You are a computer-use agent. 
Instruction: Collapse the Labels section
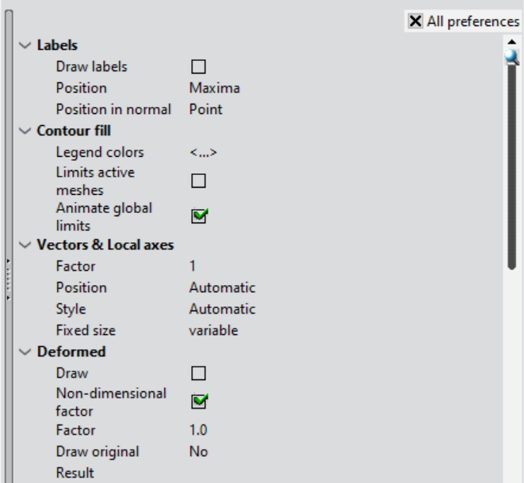tap(25, 45)
